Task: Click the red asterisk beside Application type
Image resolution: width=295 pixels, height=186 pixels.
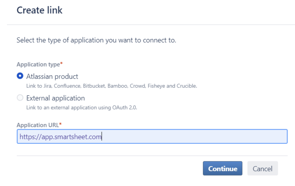Action: (61, 64)
